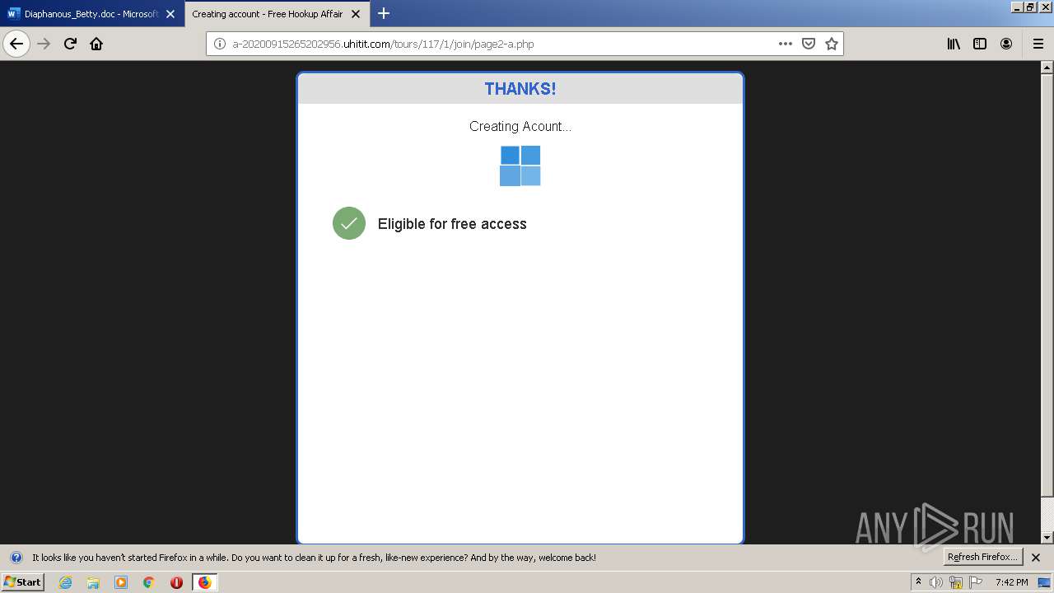Open Opera browser from taskbar
The image size is (1054, 593).
(x=176, y=582)
